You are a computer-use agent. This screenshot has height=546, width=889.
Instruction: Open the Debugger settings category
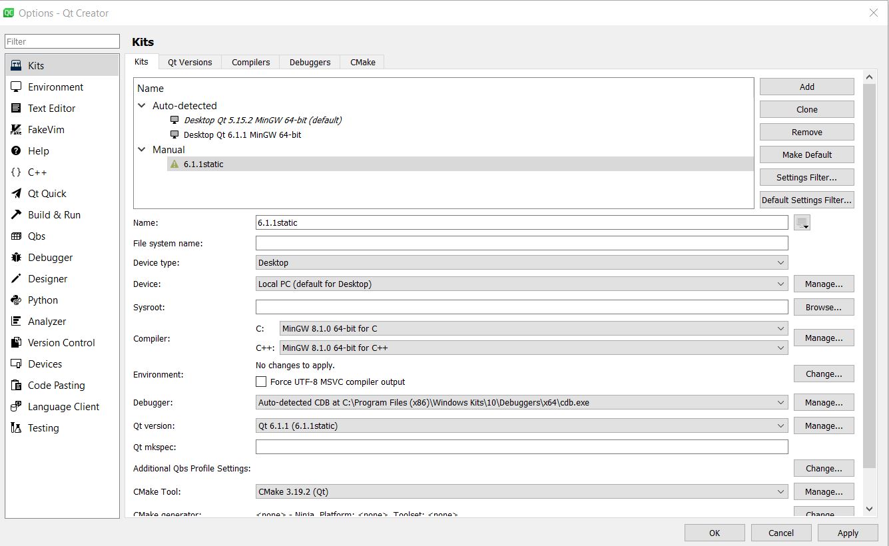point(62,257)
